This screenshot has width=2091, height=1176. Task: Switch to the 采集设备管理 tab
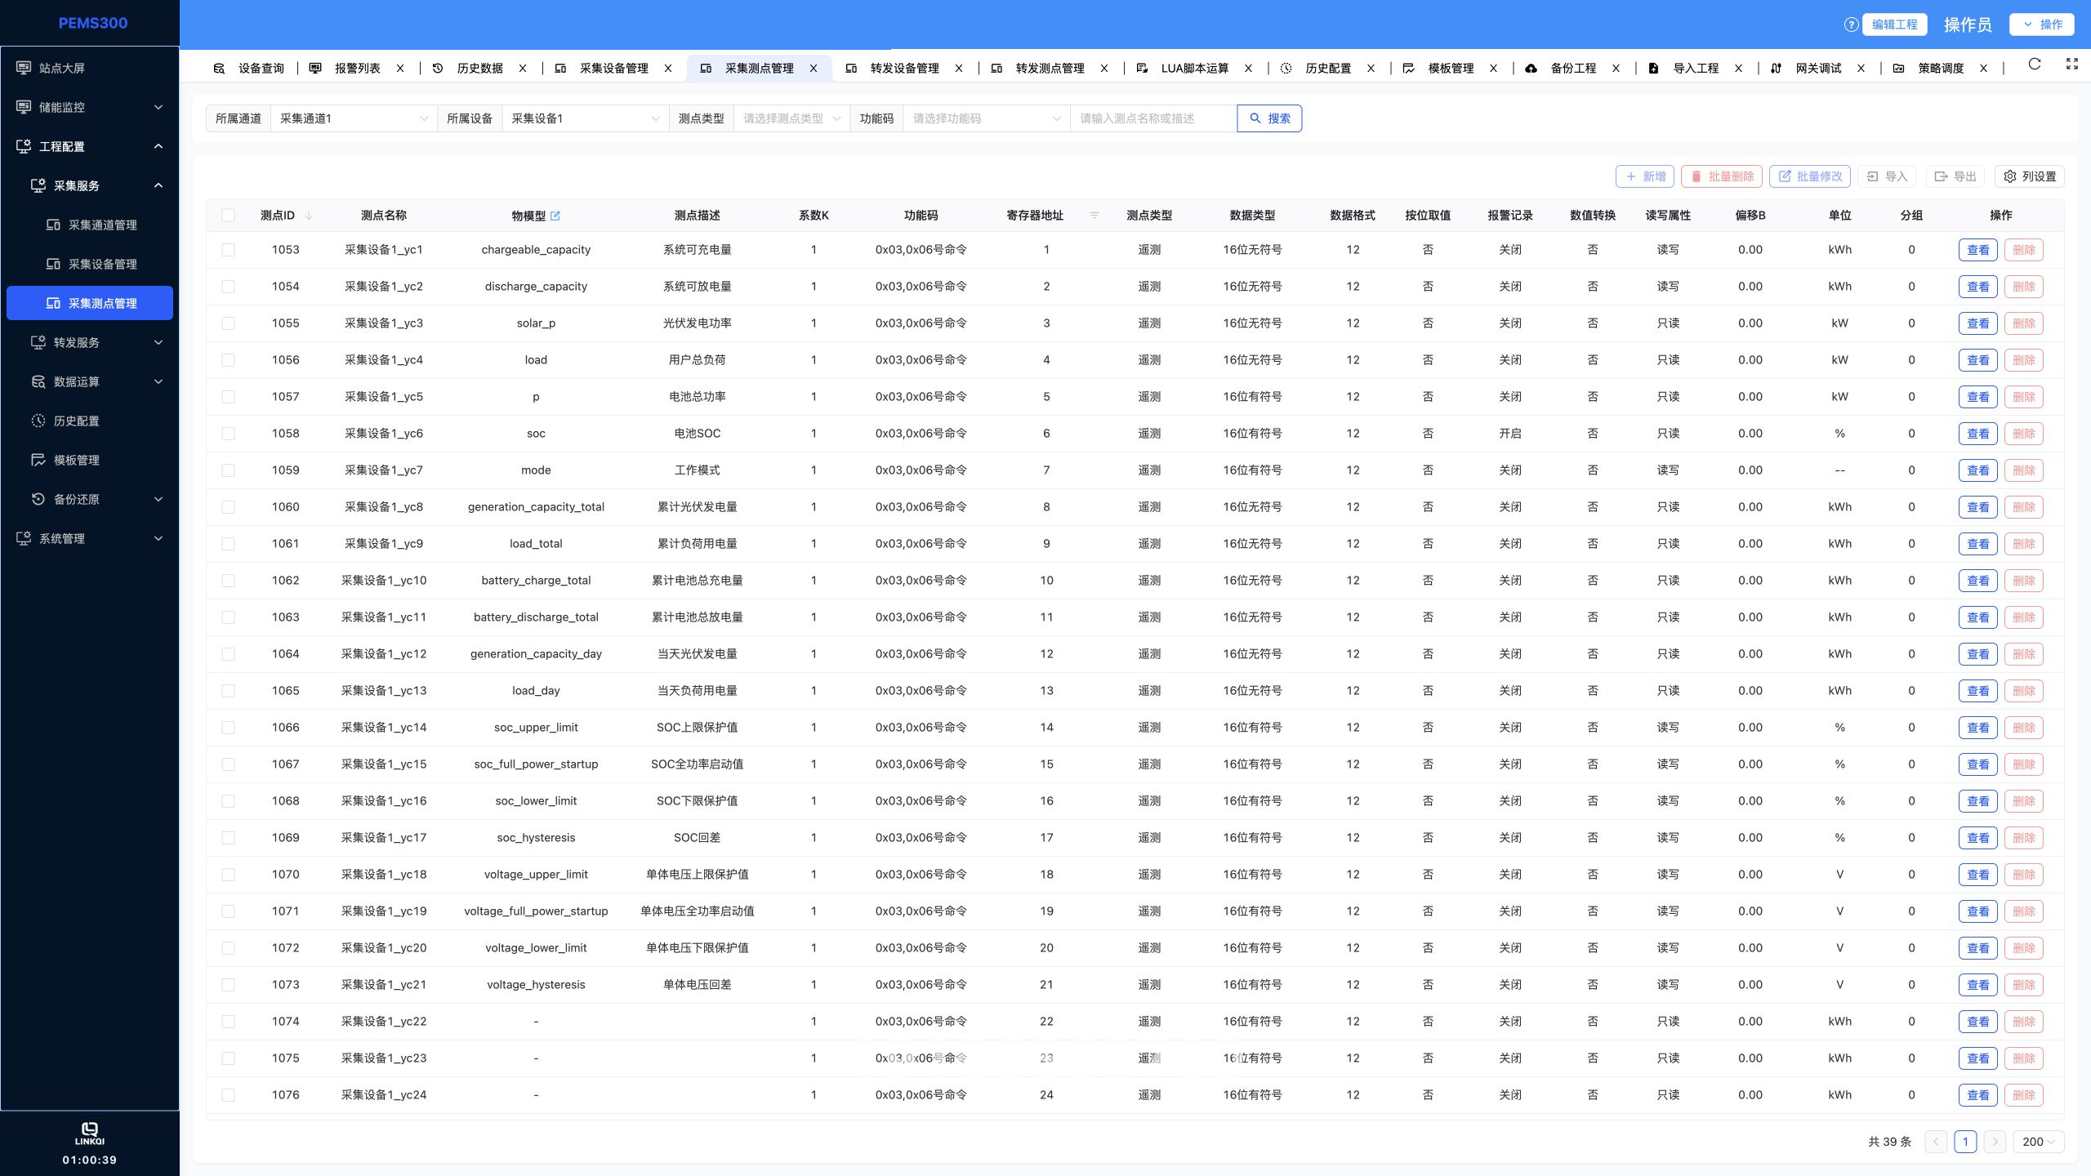(613, 69)
